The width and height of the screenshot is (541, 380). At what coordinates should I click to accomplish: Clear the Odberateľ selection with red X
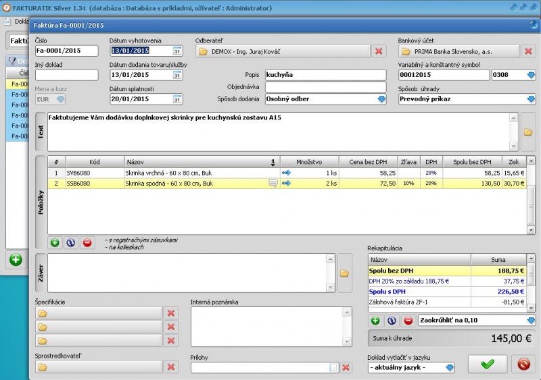pos(379,51)
